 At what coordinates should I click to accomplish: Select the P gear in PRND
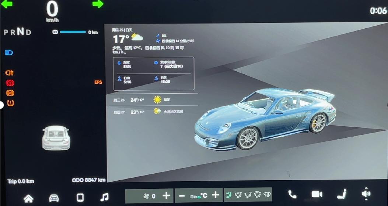[x=6, y=32]
